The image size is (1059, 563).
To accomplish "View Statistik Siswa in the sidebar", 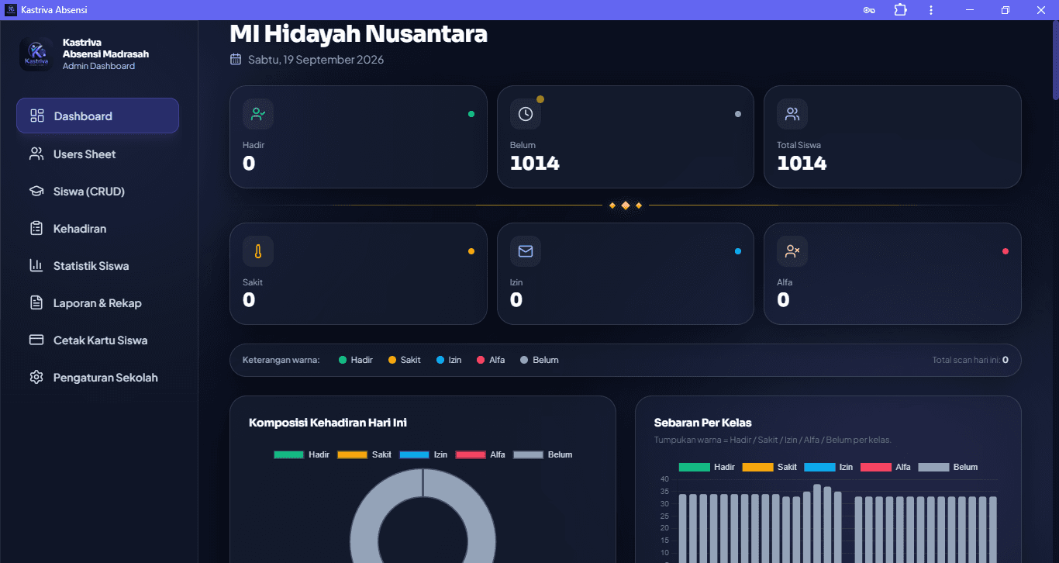I will click(98, 265).
